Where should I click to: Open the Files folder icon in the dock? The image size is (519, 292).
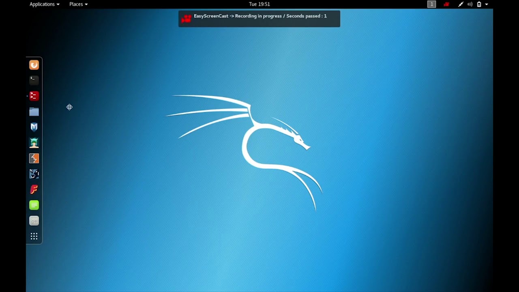point(34,112)
